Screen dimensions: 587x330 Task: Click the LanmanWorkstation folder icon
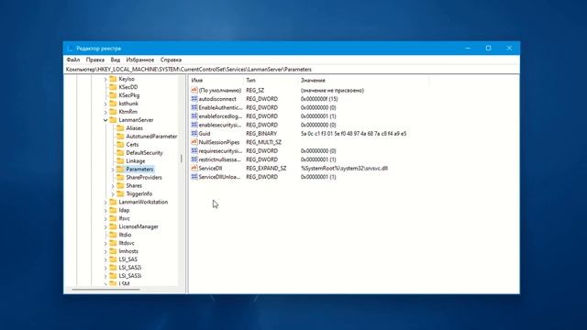click(x=113, y=203)
